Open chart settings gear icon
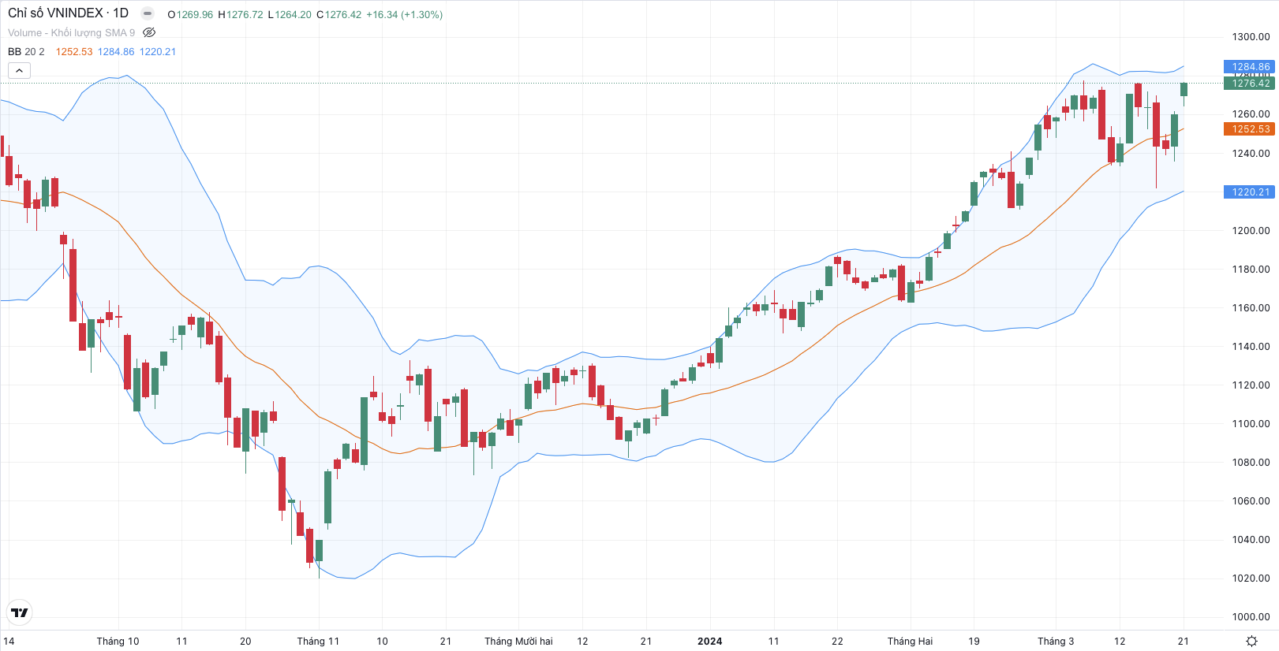 coord(1251,641)
